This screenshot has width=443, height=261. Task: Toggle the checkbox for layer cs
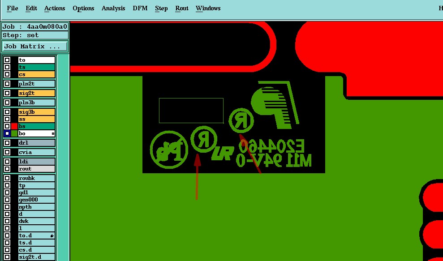coord(7,75)
